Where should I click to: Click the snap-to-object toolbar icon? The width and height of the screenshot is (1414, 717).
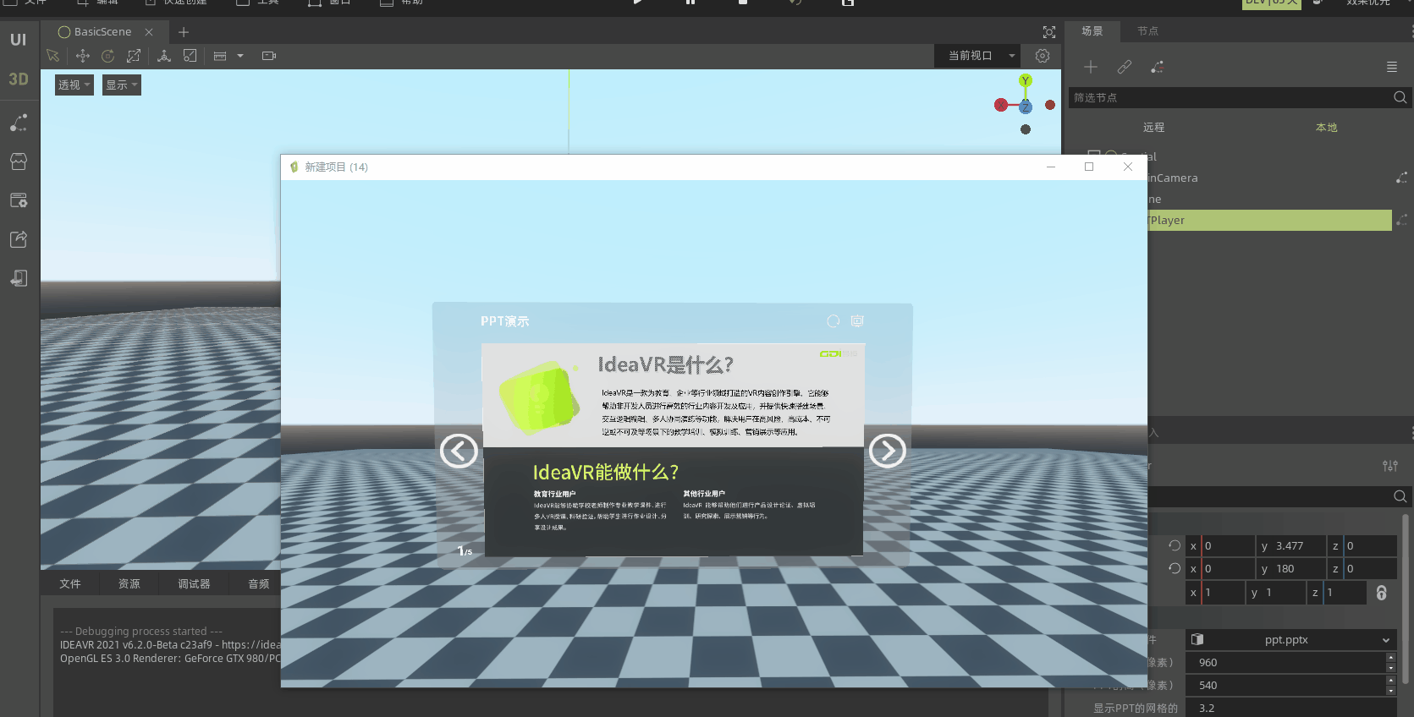click(x=190, y=56)
